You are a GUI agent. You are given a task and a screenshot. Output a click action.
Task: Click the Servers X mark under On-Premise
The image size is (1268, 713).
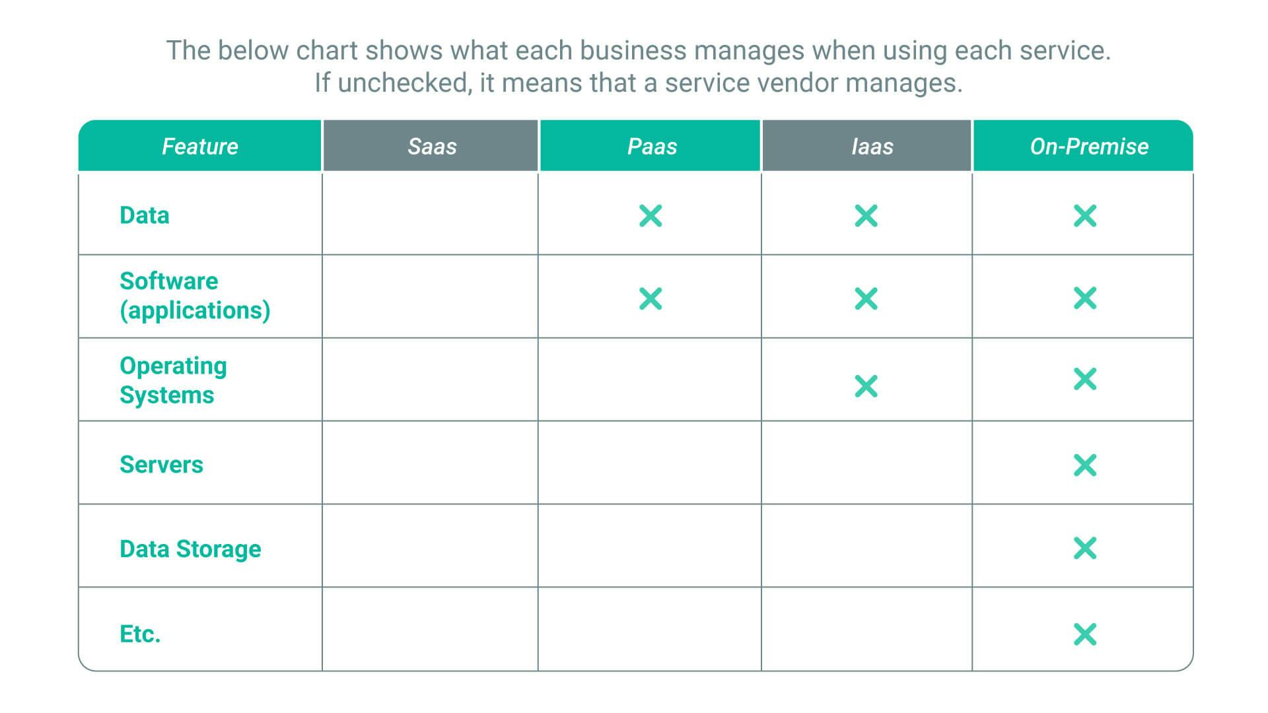point(1085,465)
